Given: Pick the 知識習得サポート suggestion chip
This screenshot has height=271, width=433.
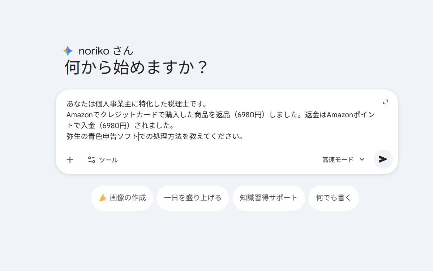Looking at the screenshot, I should click(269, 198).
